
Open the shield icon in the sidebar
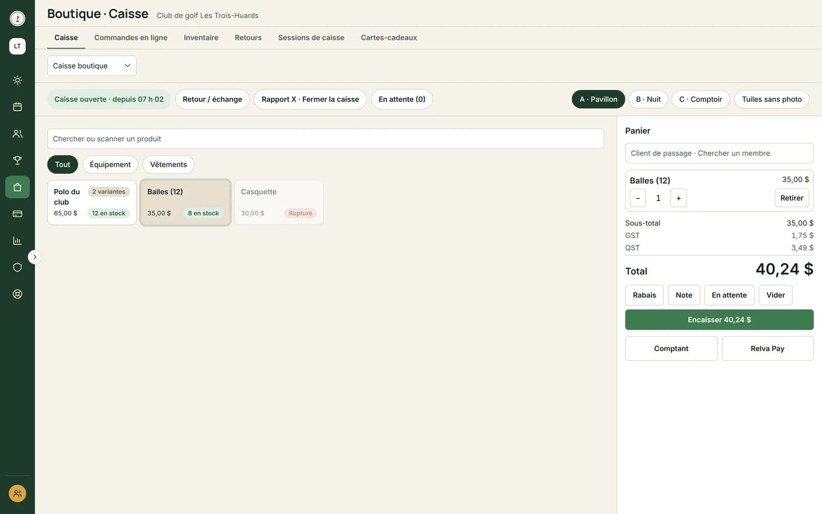[17, 267]
